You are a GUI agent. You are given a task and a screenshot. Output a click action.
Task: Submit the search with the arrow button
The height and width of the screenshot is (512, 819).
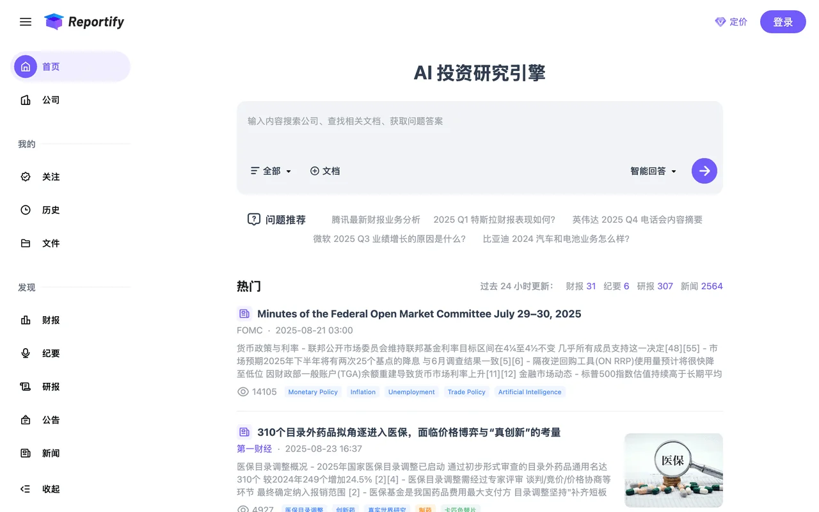point(704,171)
